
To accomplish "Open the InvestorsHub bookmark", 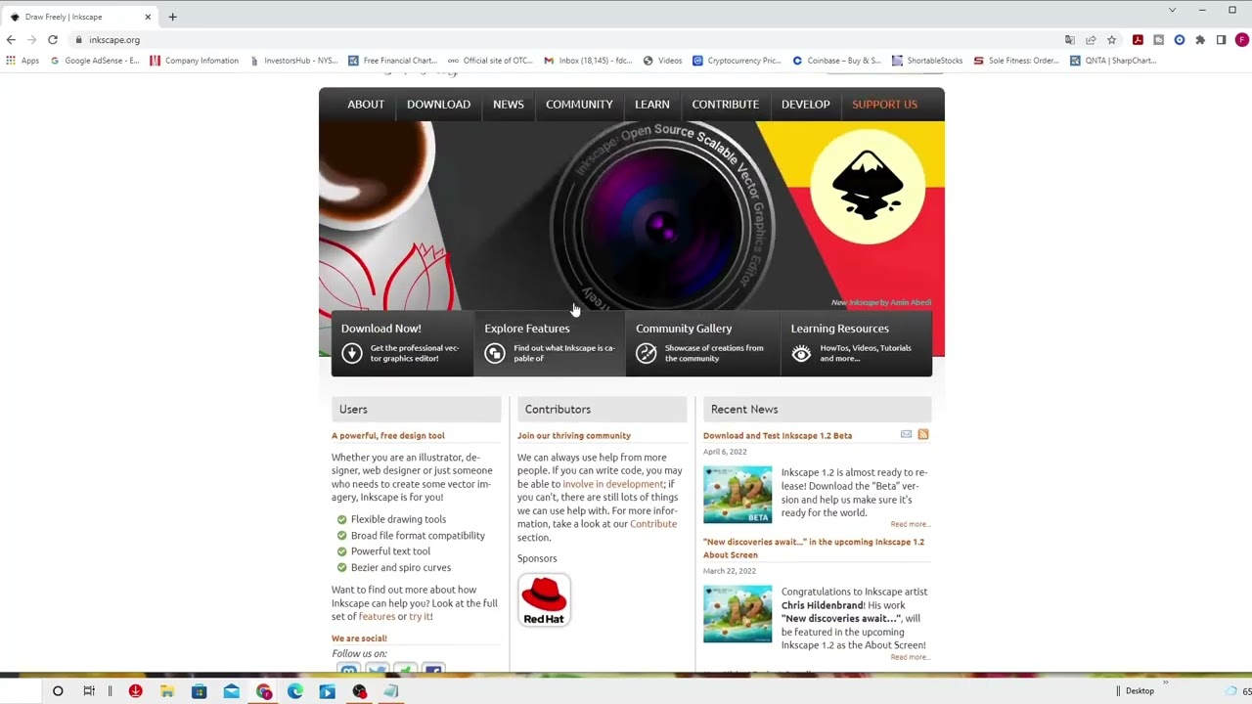I will [x=293, y=61].
